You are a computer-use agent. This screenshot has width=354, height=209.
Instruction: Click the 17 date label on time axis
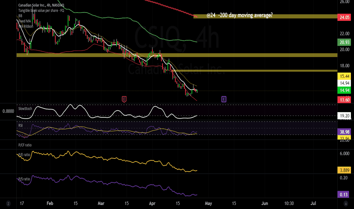pos(22,203)
